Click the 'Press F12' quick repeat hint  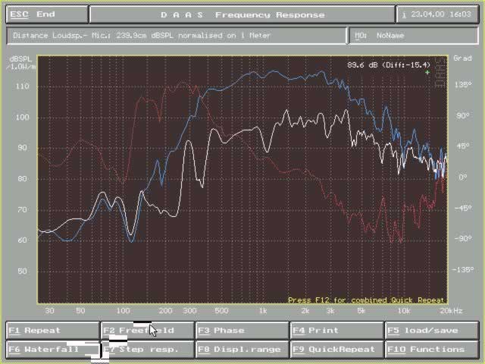[x=367, y=300]
